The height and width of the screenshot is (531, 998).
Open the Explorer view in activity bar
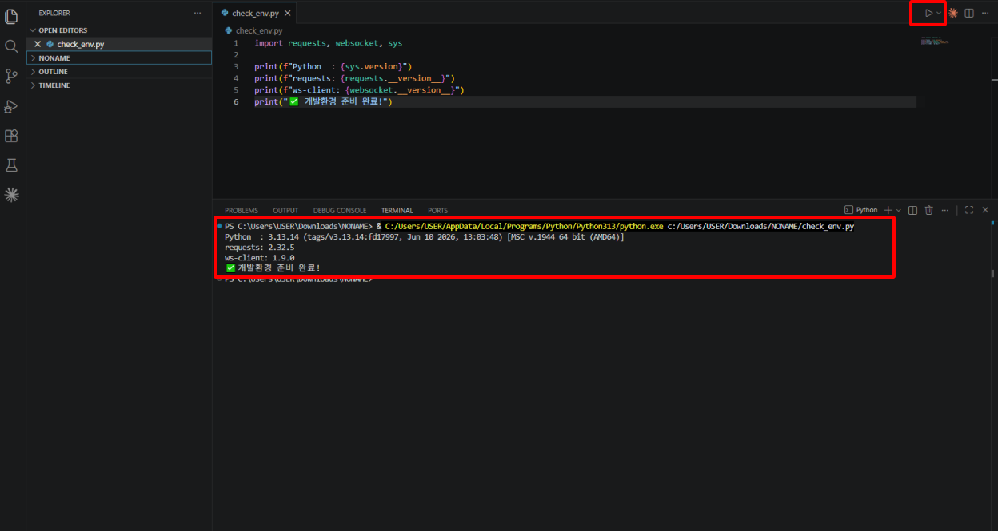(11, 16)
